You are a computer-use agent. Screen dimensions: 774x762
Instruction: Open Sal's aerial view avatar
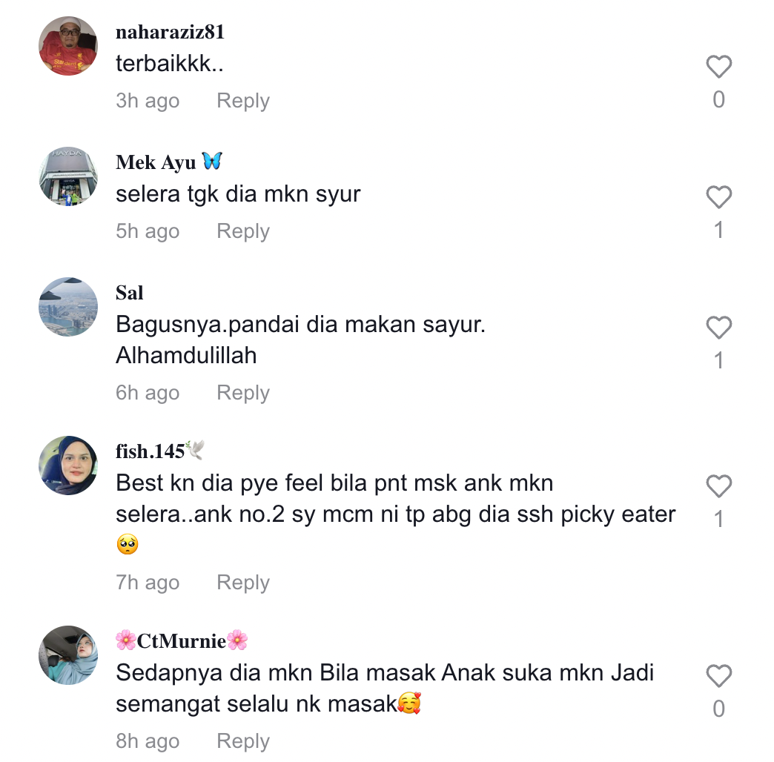[x=68, y=307]
